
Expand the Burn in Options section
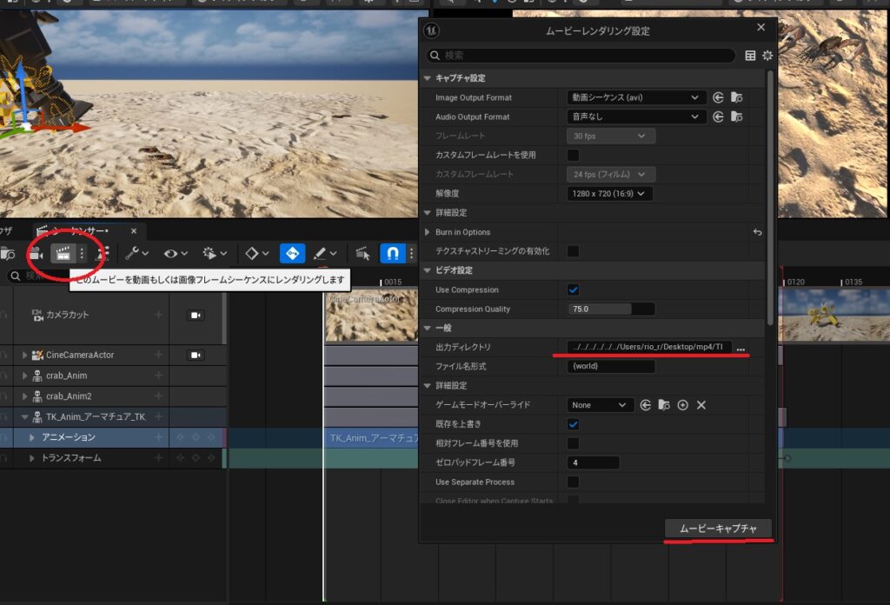[x=427, y=232]
